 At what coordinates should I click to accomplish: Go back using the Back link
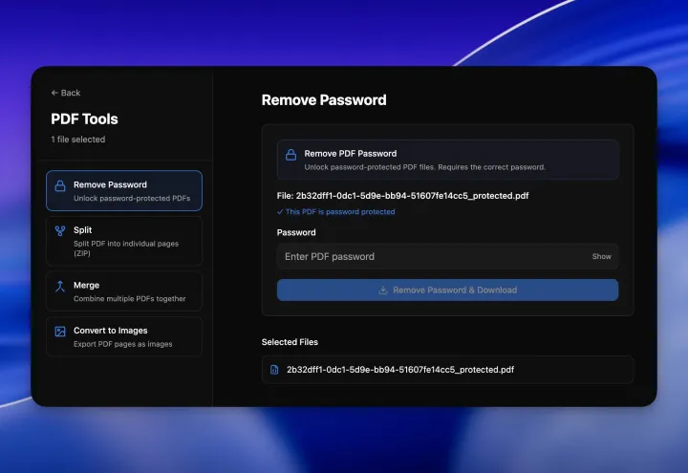pyautogui.click(x=66, y=93)
